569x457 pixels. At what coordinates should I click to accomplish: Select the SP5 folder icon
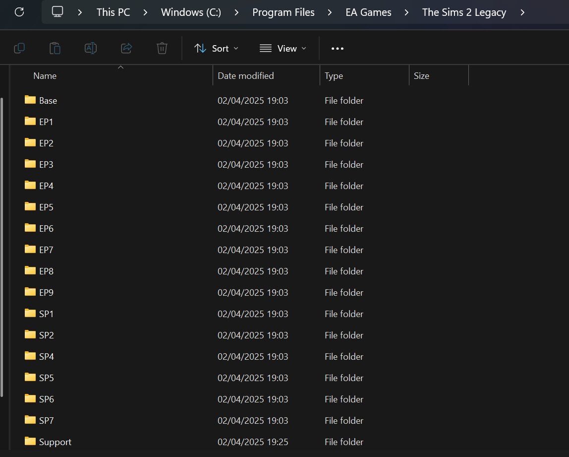(x=30, y=378)
